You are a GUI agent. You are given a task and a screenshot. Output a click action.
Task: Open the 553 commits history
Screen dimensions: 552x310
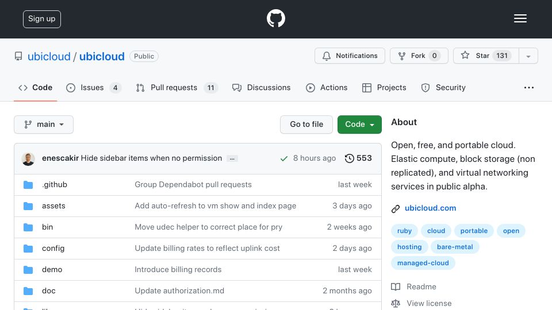(358, 158)
